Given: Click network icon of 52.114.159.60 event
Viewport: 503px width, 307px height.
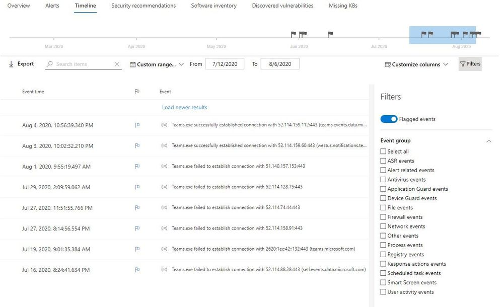Looking at the screenshot, I should coord(164,145).
